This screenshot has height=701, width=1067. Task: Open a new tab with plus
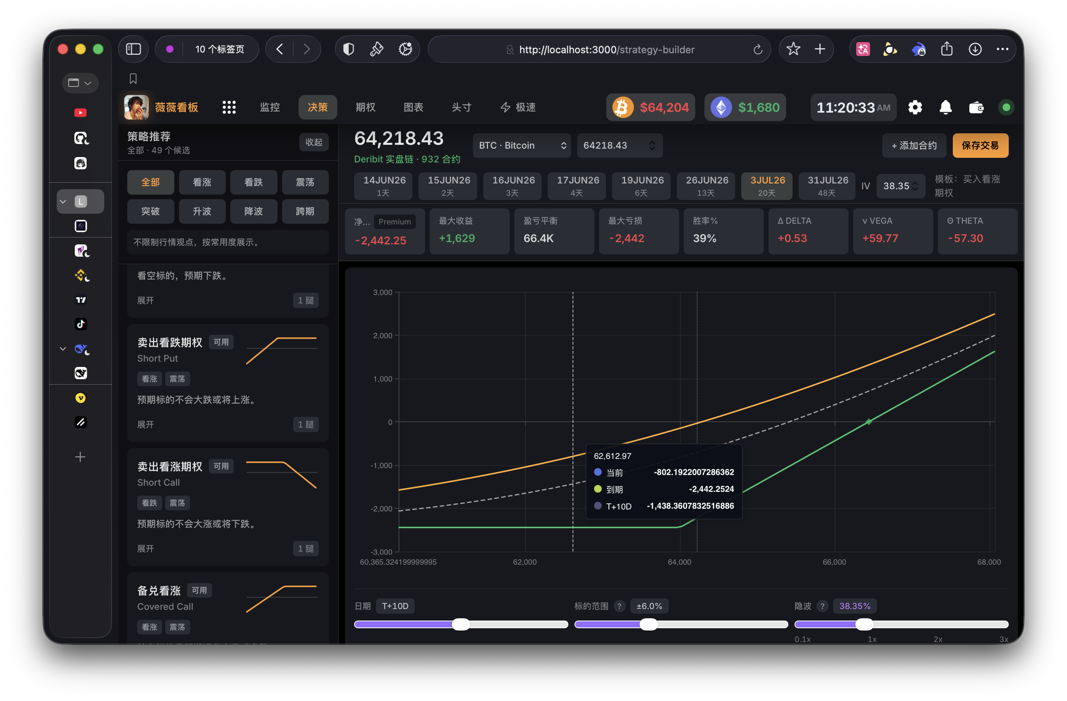819,49
